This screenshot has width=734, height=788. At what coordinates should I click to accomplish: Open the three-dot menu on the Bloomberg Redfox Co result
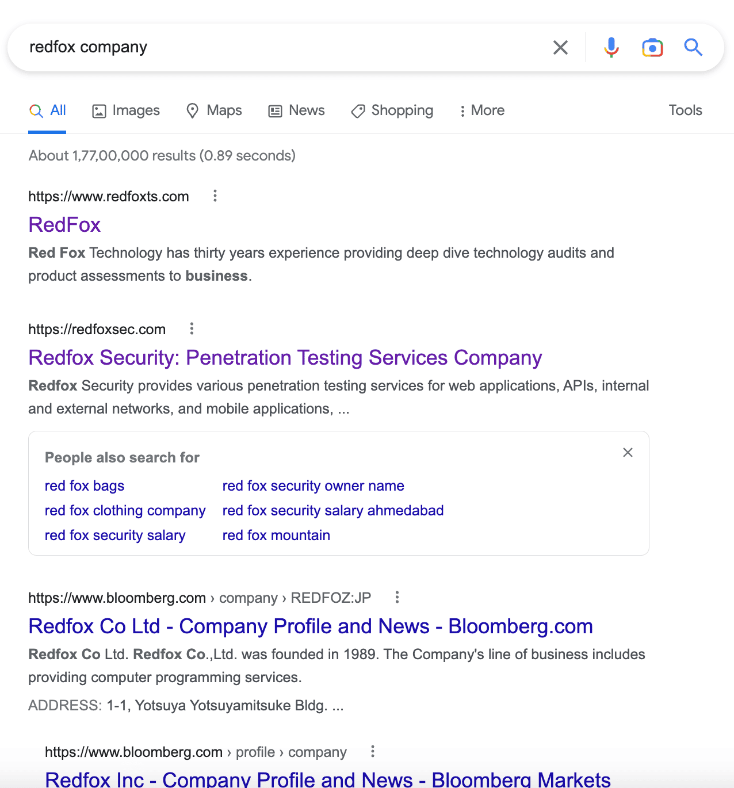[397, 597]
